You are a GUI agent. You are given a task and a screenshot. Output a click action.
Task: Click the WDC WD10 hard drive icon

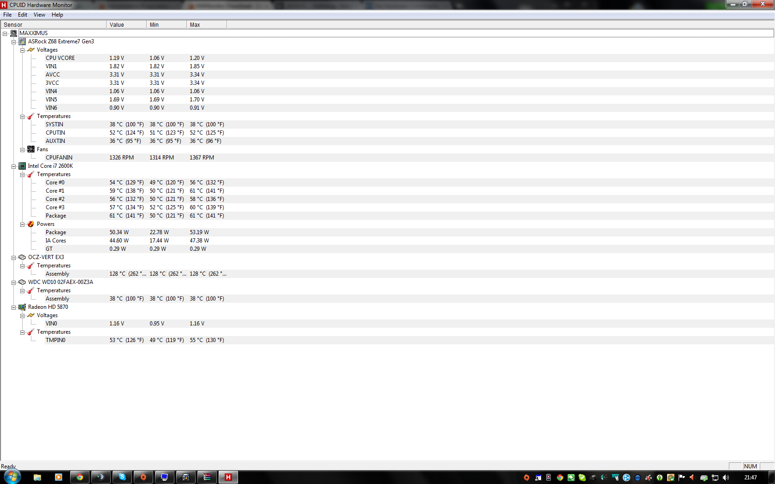[x=22, y=282]
